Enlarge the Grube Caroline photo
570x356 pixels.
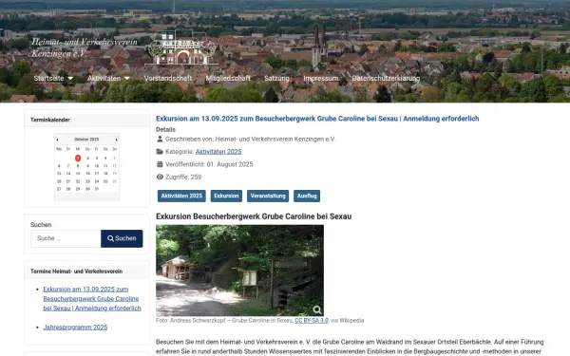pyautogui.click(x=239, y=271)
